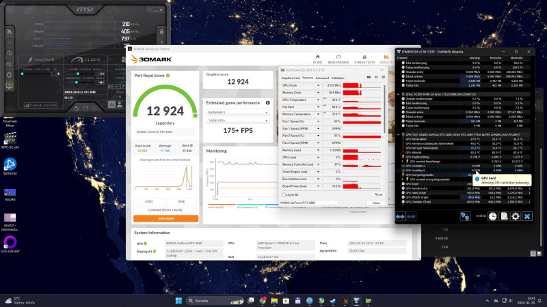The width and height of the screenshot is (547, 307).
Task: Collapse the Drive PC300 NVMe group in HWiNFO
Action: pyautogui.click(x=399, y=94)
